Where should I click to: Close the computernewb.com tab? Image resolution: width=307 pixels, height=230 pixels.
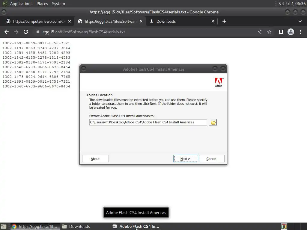click(70, 21)
